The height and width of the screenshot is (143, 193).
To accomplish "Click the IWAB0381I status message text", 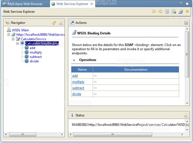I will (128, 125).
